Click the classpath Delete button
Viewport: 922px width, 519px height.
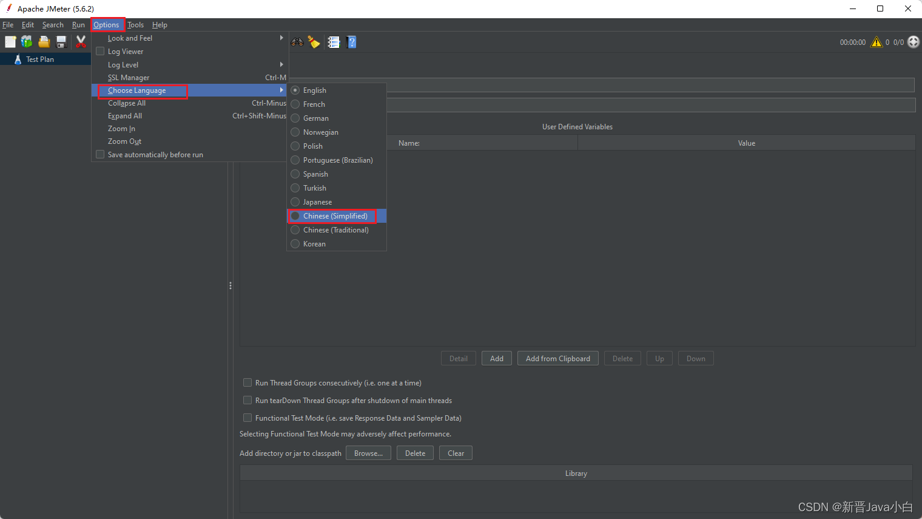(x=415, y=453)
